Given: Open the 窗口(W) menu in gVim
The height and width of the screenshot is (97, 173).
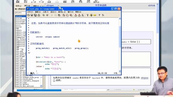Looking at the screenshot, I should (71, 12).
